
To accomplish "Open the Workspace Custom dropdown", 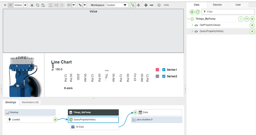I will tap(117, 5).
